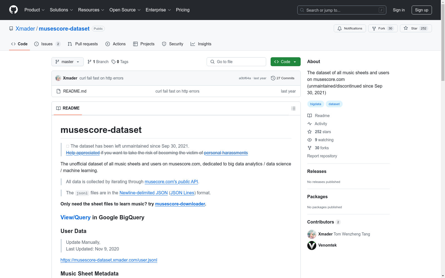Open the Xmader owner link
Viewport: 445px width, 278px height.
click(25, 29)
